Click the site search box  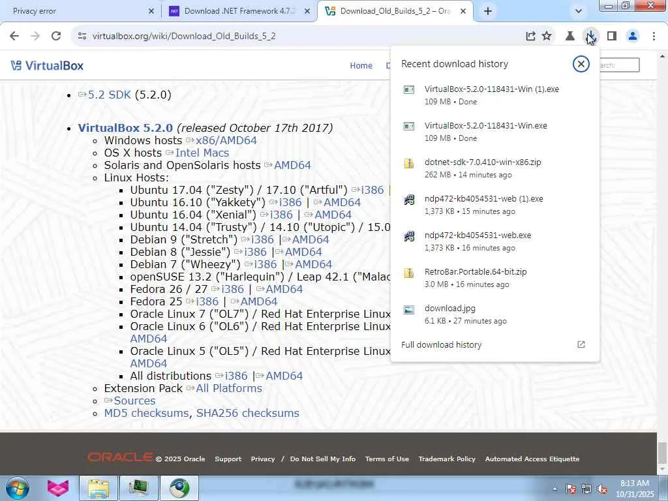coord(620,65)
